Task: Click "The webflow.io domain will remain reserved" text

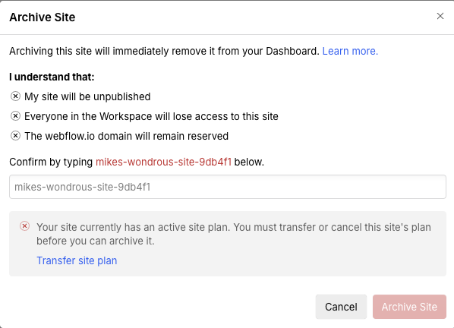Action: pyautogui.click(x=127, y=136)
